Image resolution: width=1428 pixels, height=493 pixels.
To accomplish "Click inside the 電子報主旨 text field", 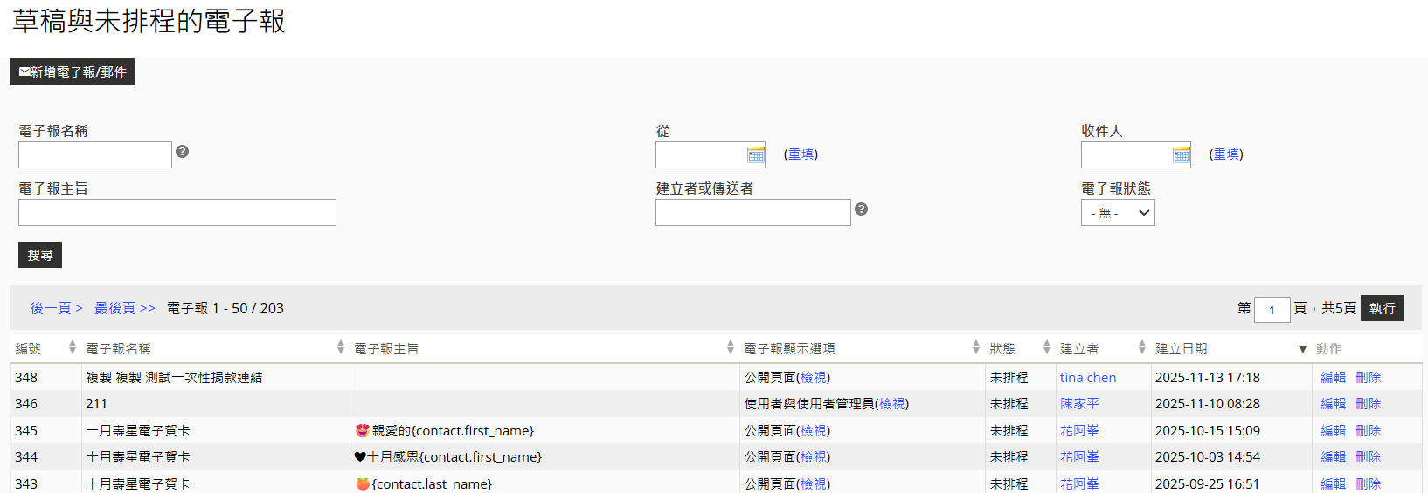I will coord(177,213).
